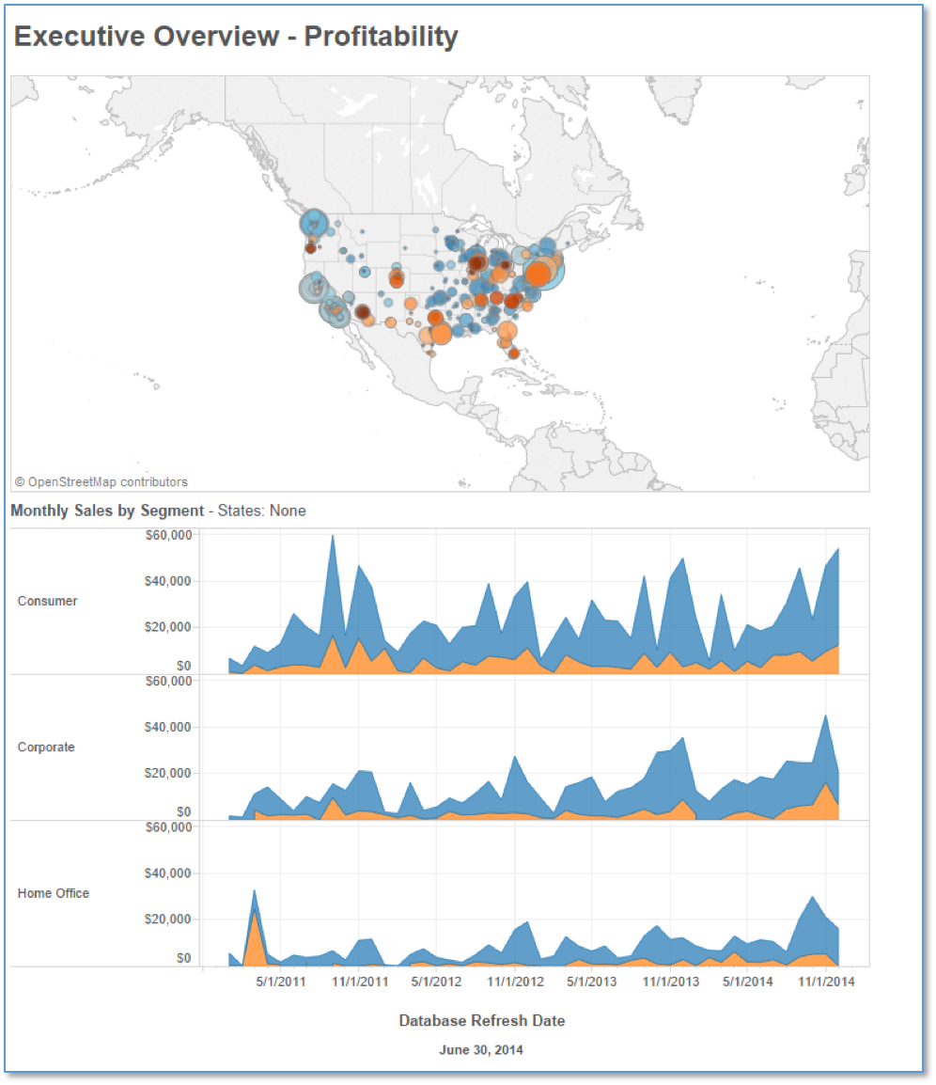Screen dimensions: 936x1085
Task: Click the Executive Overview - Profitability title
Action: (236, 37)
